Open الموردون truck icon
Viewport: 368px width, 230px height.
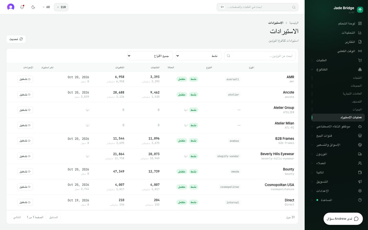(360, 154)
